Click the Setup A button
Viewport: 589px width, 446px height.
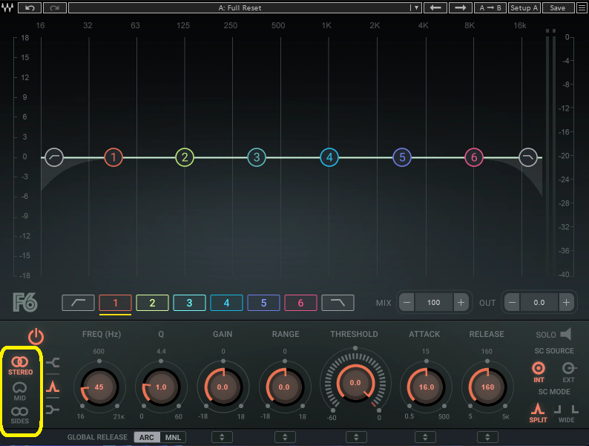(524, 7)
